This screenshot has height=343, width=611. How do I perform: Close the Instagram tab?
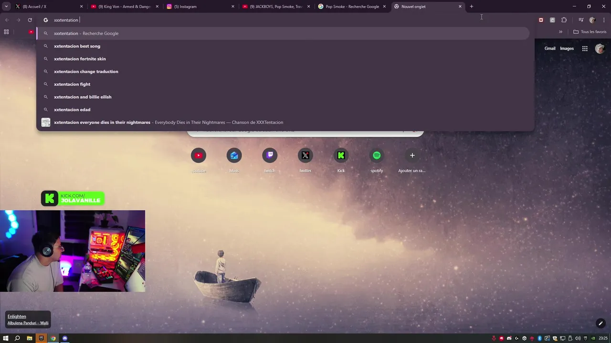233,7
